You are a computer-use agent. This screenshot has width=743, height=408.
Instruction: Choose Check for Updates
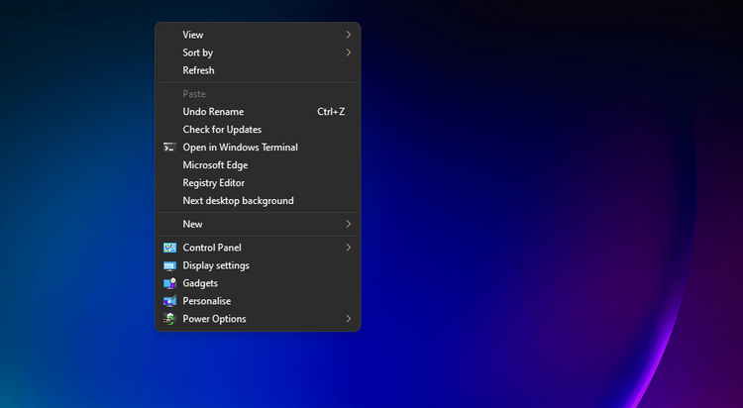click(258, 130)
